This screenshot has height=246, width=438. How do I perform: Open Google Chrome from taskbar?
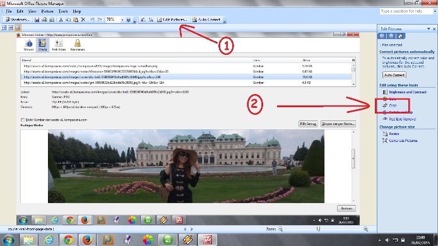coord(68,240)
